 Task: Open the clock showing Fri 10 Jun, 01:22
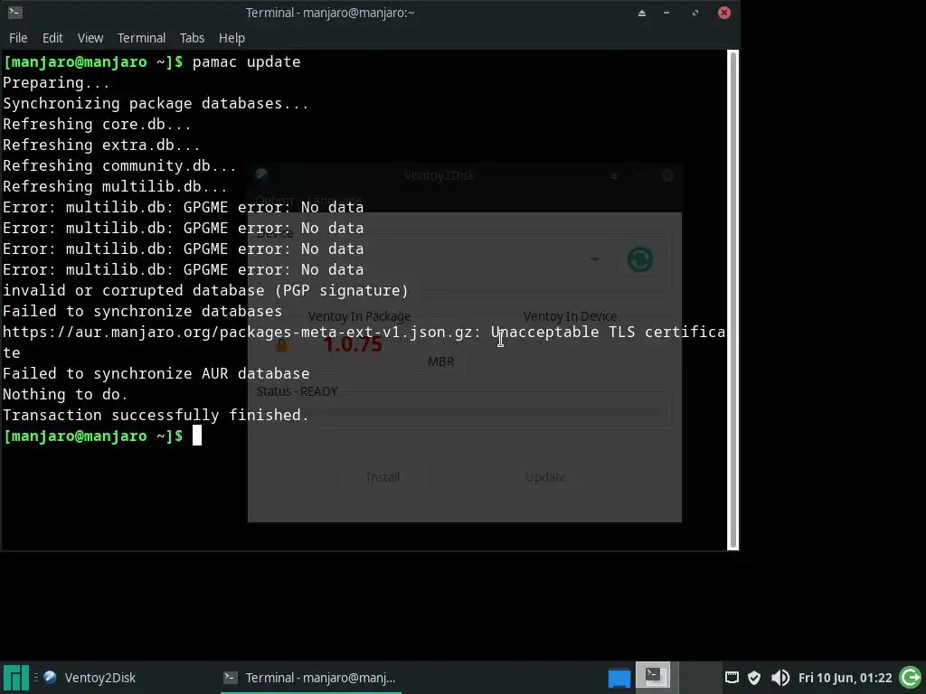846,678
